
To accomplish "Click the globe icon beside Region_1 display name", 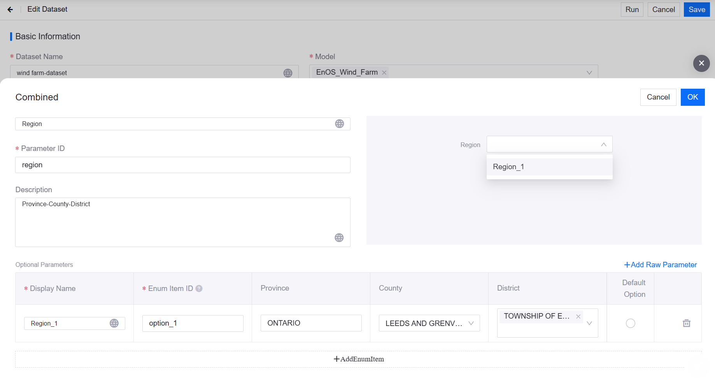I will (x=114, y=323).
